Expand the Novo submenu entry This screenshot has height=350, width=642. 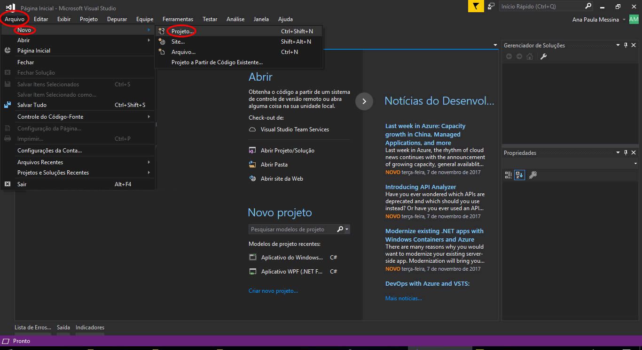click(x=78, y=30)
